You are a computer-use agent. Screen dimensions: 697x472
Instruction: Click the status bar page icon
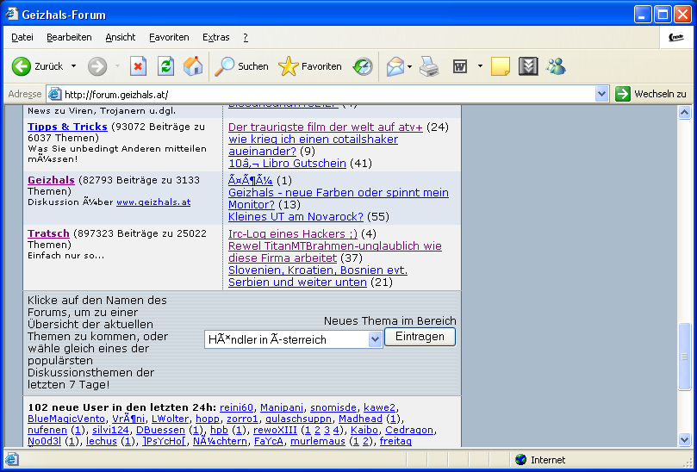click(11, 460)
